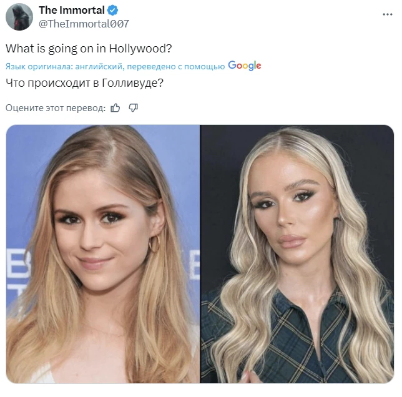The width and height of the screenshot is (402, 397).
Task: Like the translation with thumbs up
Action: coord(115,108)
